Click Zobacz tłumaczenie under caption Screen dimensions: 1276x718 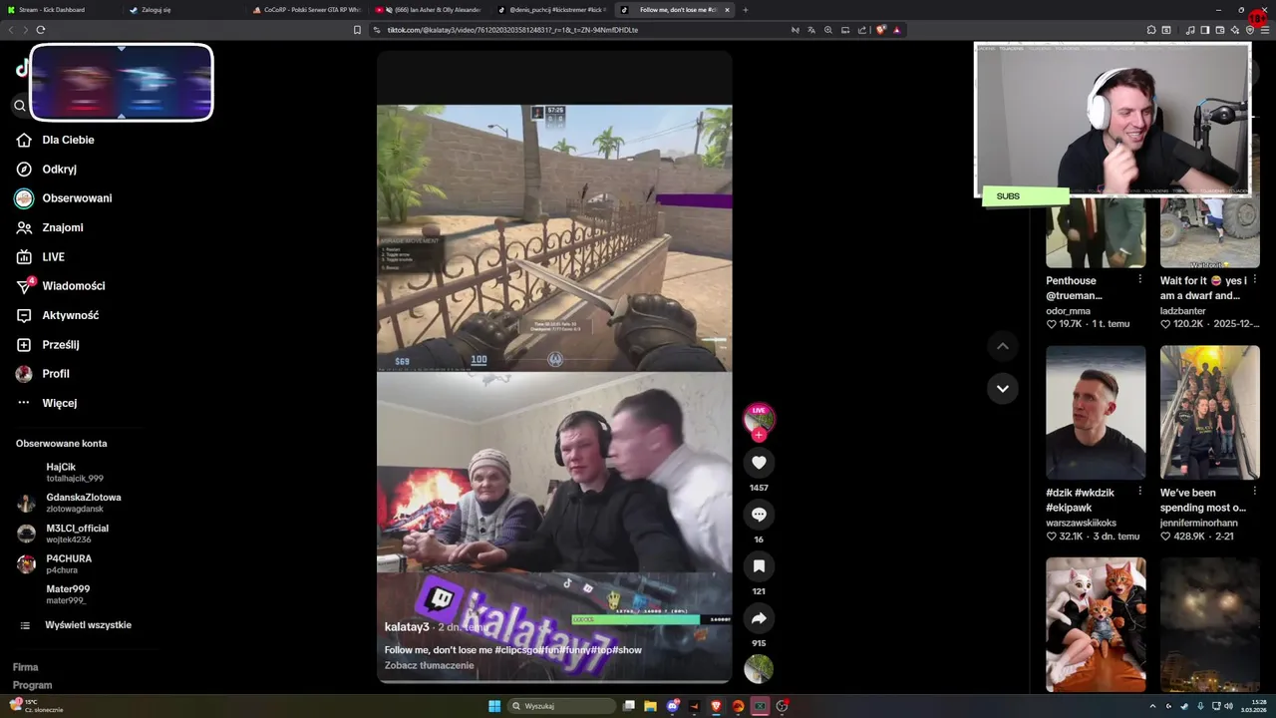[430, 665]
